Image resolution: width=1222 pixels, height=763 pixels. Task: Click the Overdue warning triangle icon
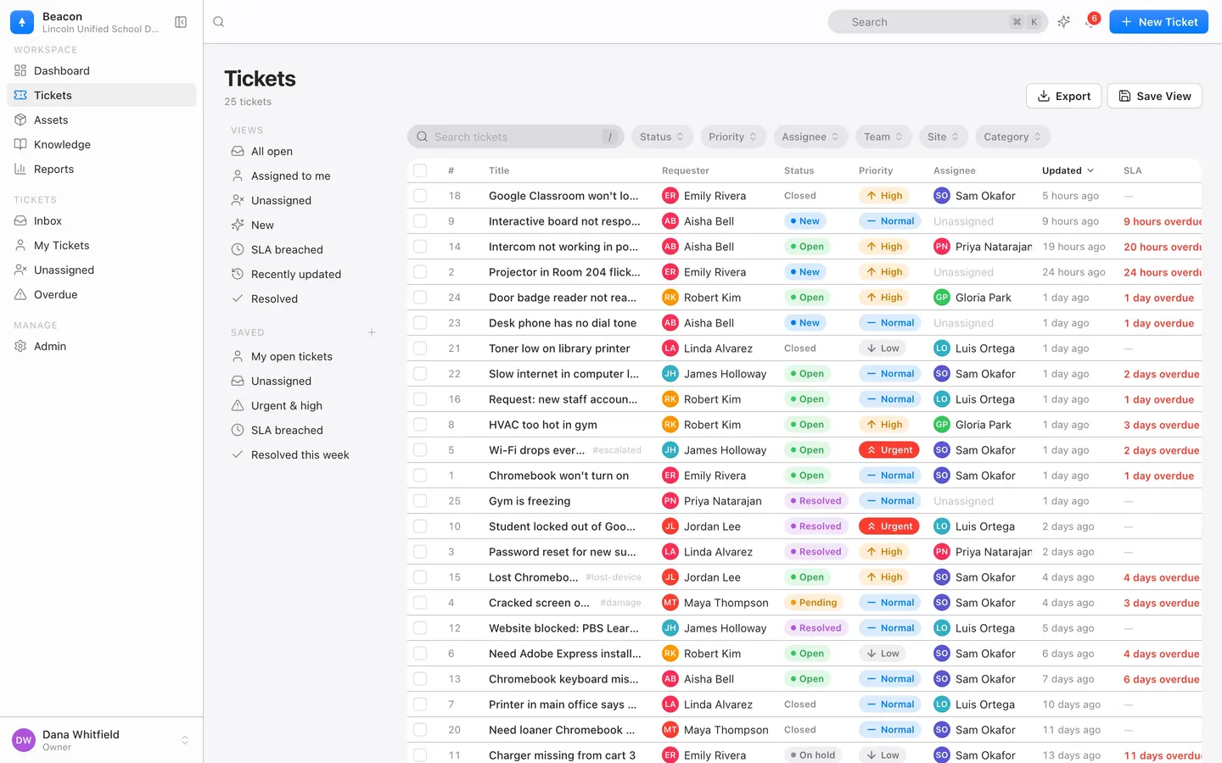point(20,294)
